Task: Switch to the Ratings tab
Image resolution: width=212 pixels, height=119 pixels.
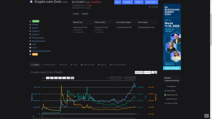Action: [x=102, y=65]
